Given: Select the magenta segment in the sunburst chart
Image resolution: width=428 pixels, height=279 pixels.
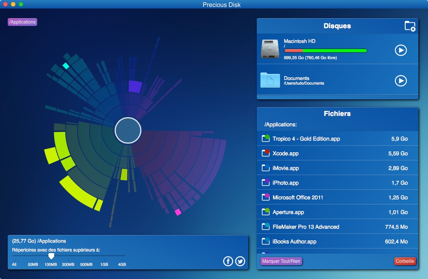Looking at the screenshot, I should (178, 212).
